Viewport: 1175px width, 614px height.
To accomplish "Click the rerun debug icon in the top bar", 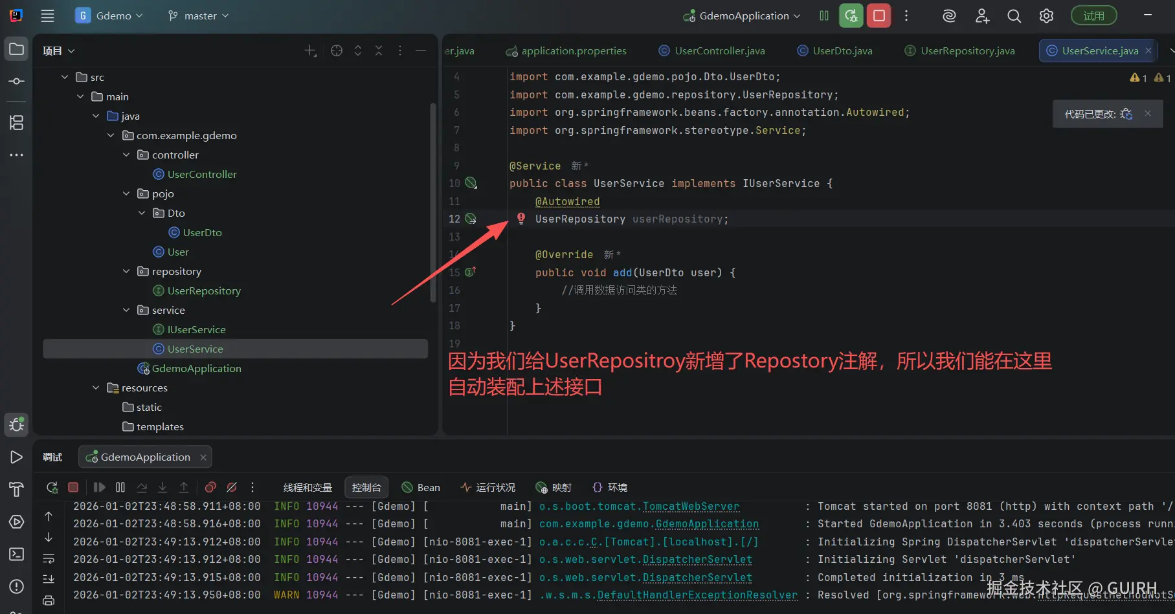I will point(851,16).
